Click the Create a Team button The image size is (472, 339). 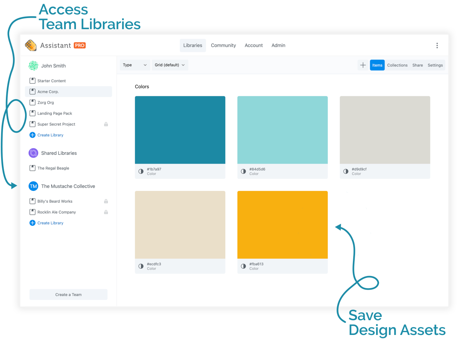[x=69, y=294]
